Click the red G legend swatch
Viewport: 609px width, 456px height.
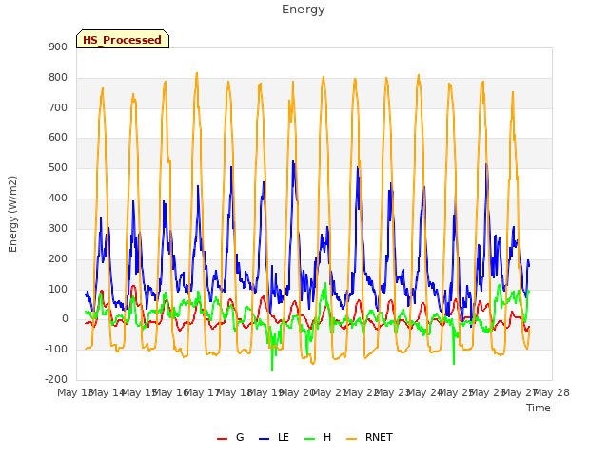pyautogui.click(x=222, y=439)
